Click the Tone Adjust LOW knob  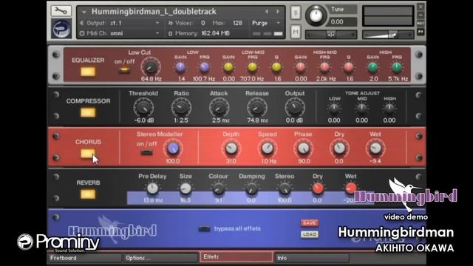tap(334, 109)
